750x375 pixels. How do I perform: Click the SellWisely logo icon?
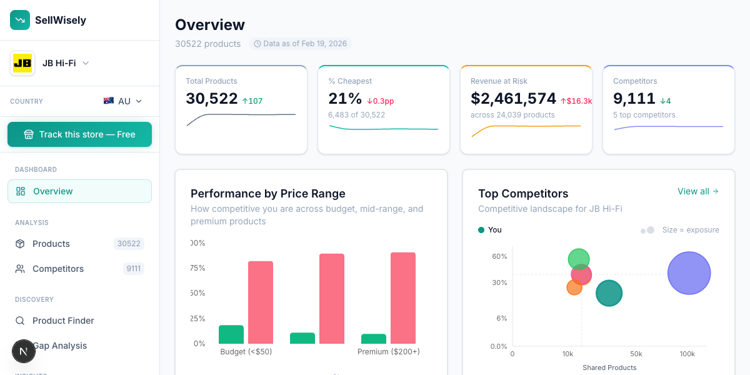(19, 20)
